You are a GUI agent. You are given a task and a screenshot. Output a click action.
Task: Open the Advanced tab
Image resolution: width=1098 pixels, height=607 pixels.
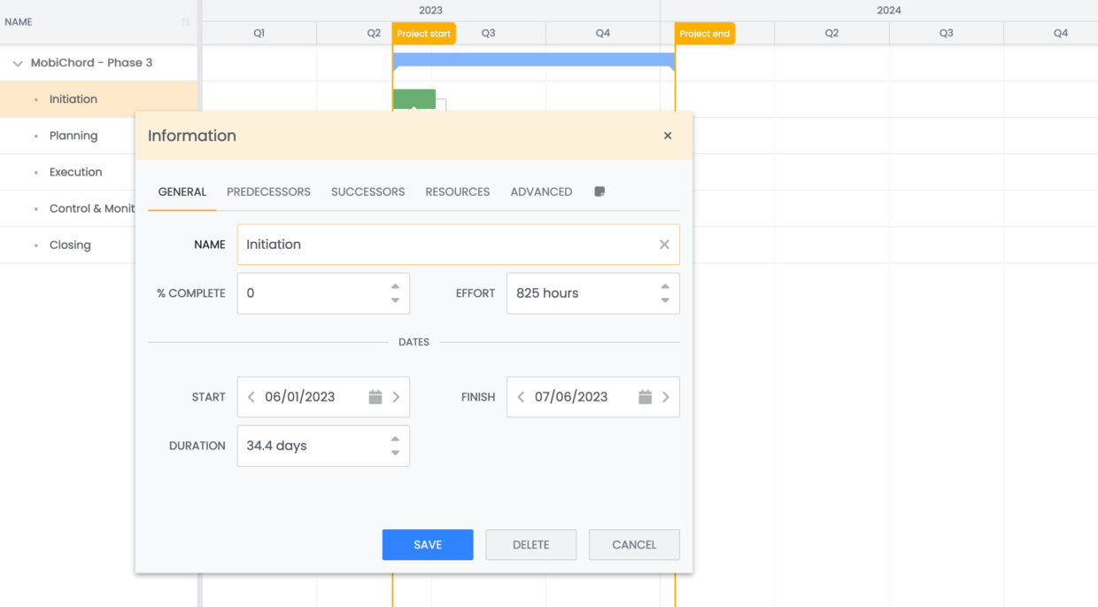[541, 191]
